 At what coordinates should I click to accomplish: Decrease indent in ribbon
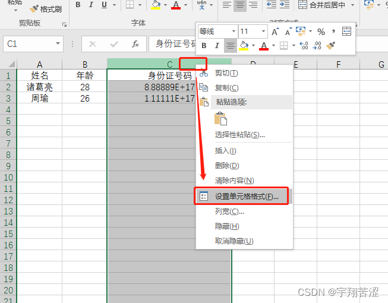click(272, 5)
